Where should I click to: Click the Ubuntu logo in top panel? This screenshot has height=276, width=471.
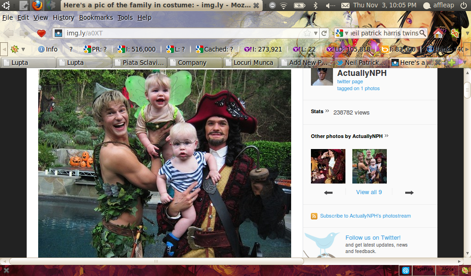tap(6, 5)
